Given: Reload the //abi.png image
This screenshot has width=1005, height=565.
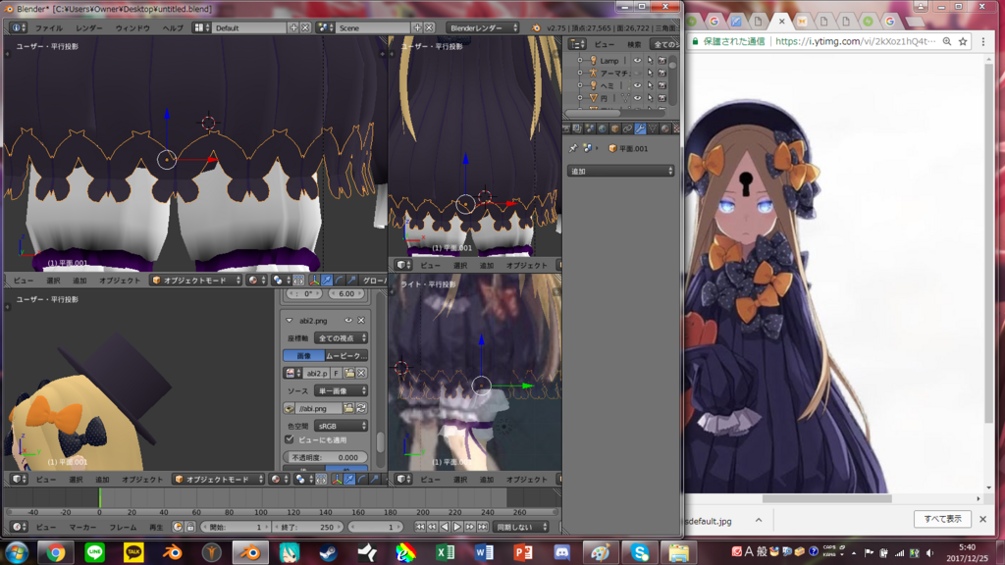Looking at the screenshot, I should click(361, 408).
